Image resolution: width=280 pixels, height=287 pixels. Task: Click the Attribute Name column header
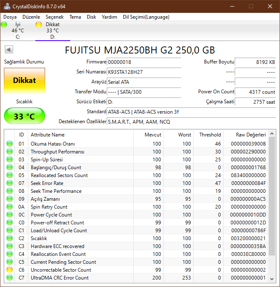coord(81,135)
